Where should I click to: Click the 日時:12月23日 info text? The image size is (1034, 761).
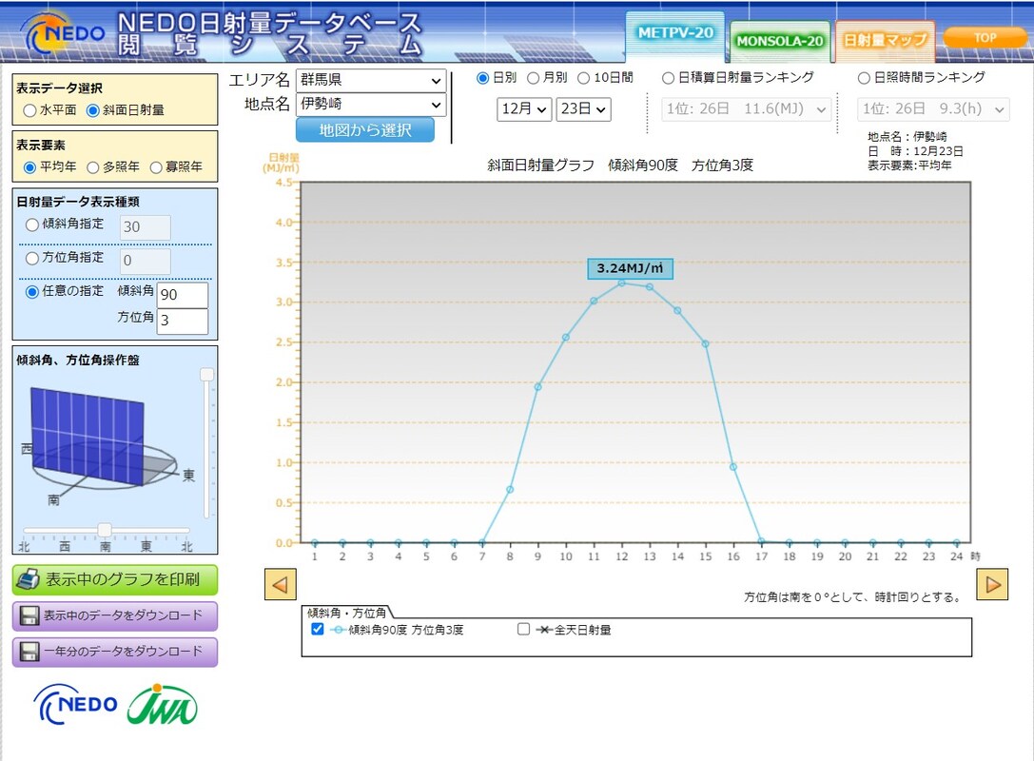915,151
